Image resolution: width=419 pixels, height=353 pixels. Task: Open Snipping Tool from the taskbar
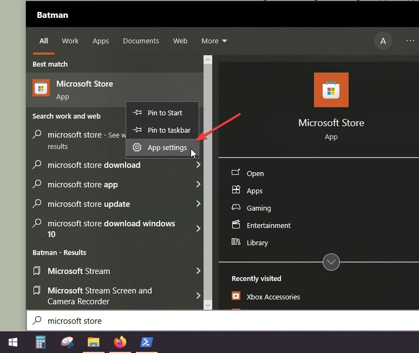(x=67, y=342)
